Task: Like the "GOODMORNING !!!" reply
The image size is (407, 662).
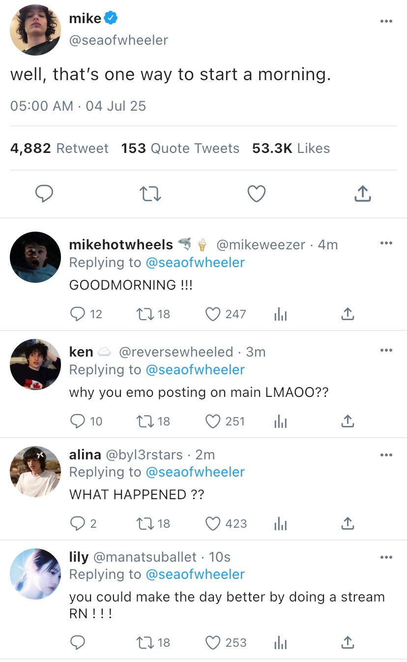Action: pyautogui.click(x=212, y=314)
